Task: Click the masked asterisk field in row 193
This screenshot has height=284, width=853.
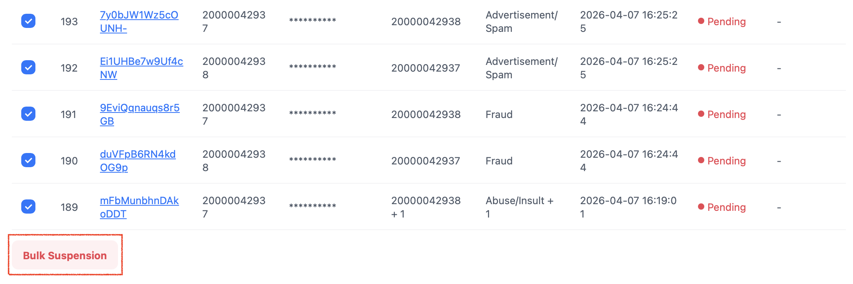Action: 312,21
